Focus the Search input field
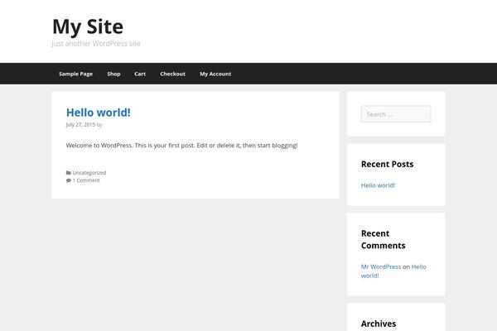The height and width of the screenshot is (331, 497). 396,114
